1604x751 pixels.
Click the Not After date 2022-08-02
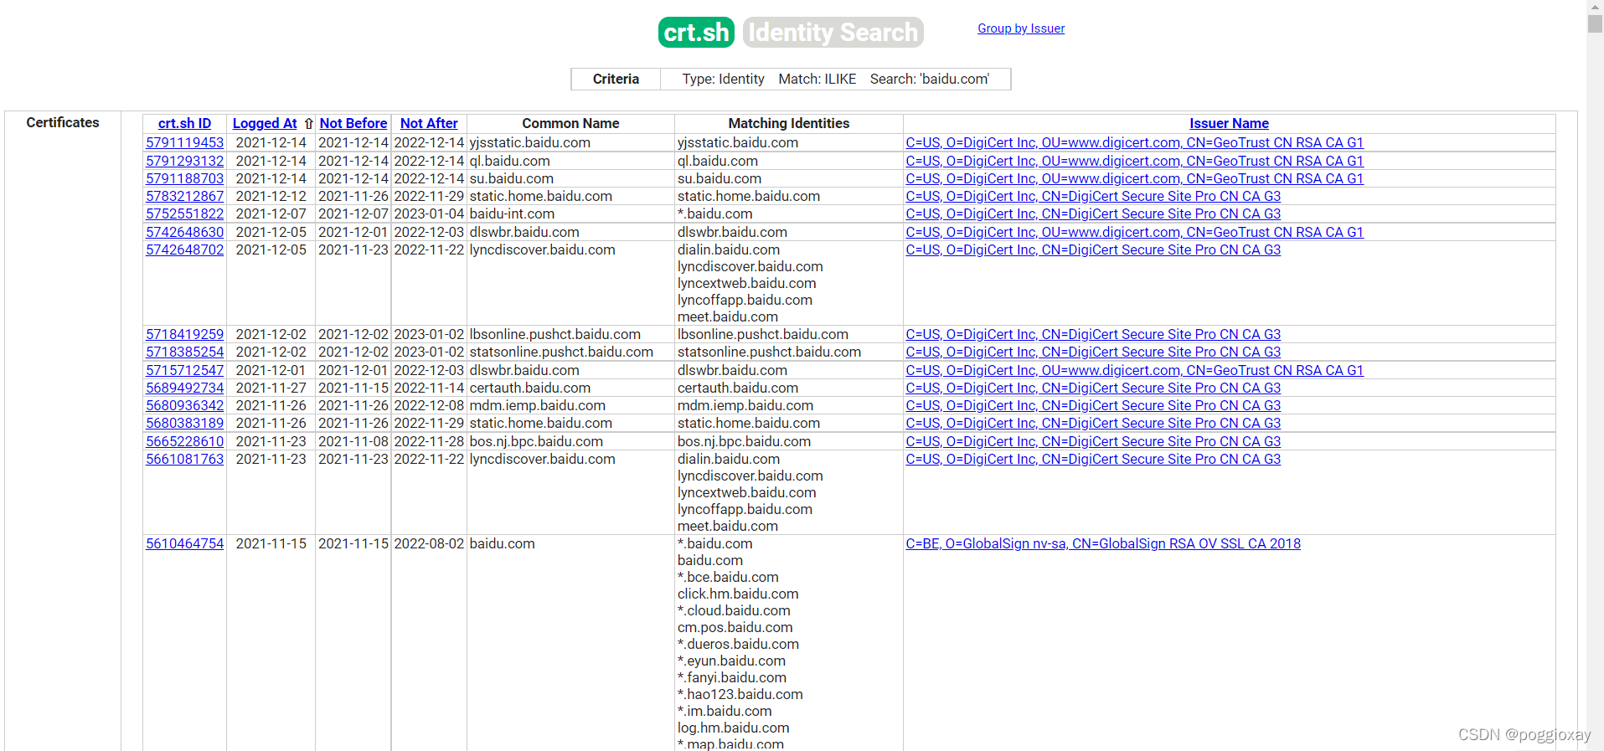(429, 543)
